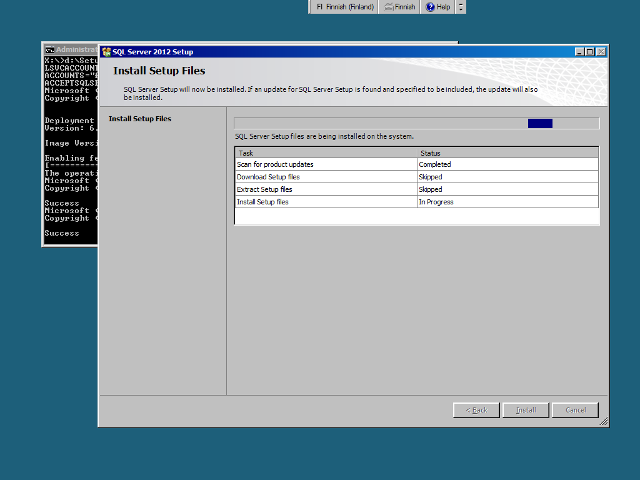This screenshot has height=480, width=640.
Task: Click the Install button
Action: click(x=526, y=410)
